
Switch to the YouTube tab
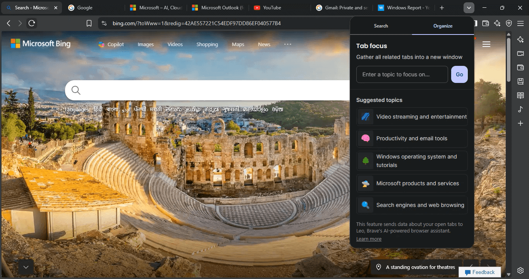(x=280, y=8)
